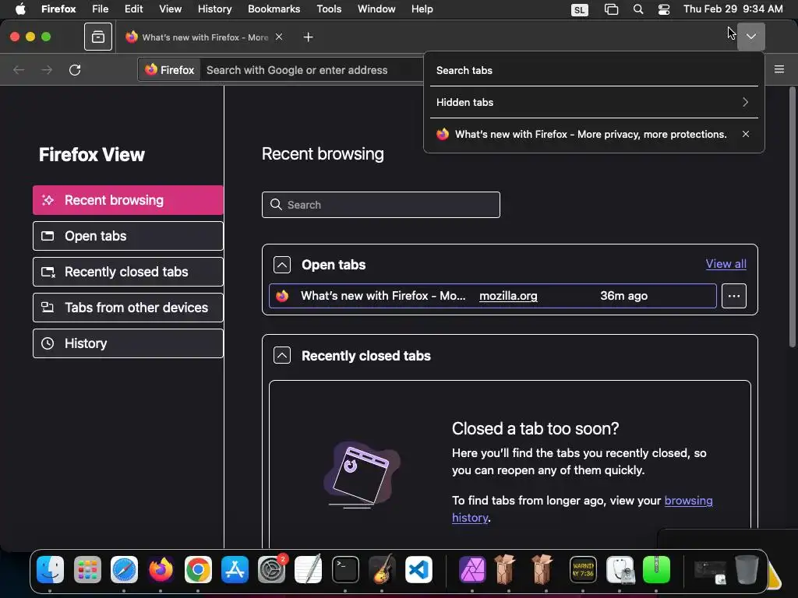The height and width of the screenshot is (598, 798).
Task: Follow the mozilla.org link
Action: 508,296
